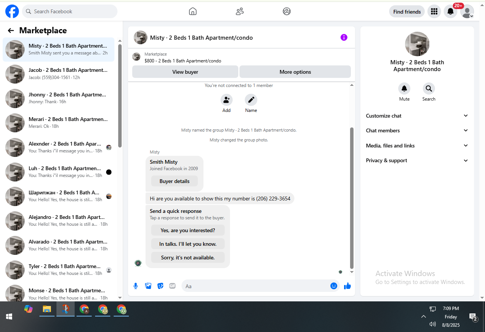
Task: Open the Шарипжан conversation
Action: point(59,196)
